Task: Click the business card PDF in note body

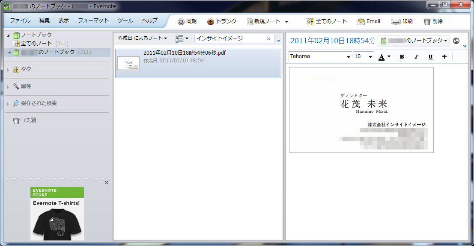Action: pos(361,110)
